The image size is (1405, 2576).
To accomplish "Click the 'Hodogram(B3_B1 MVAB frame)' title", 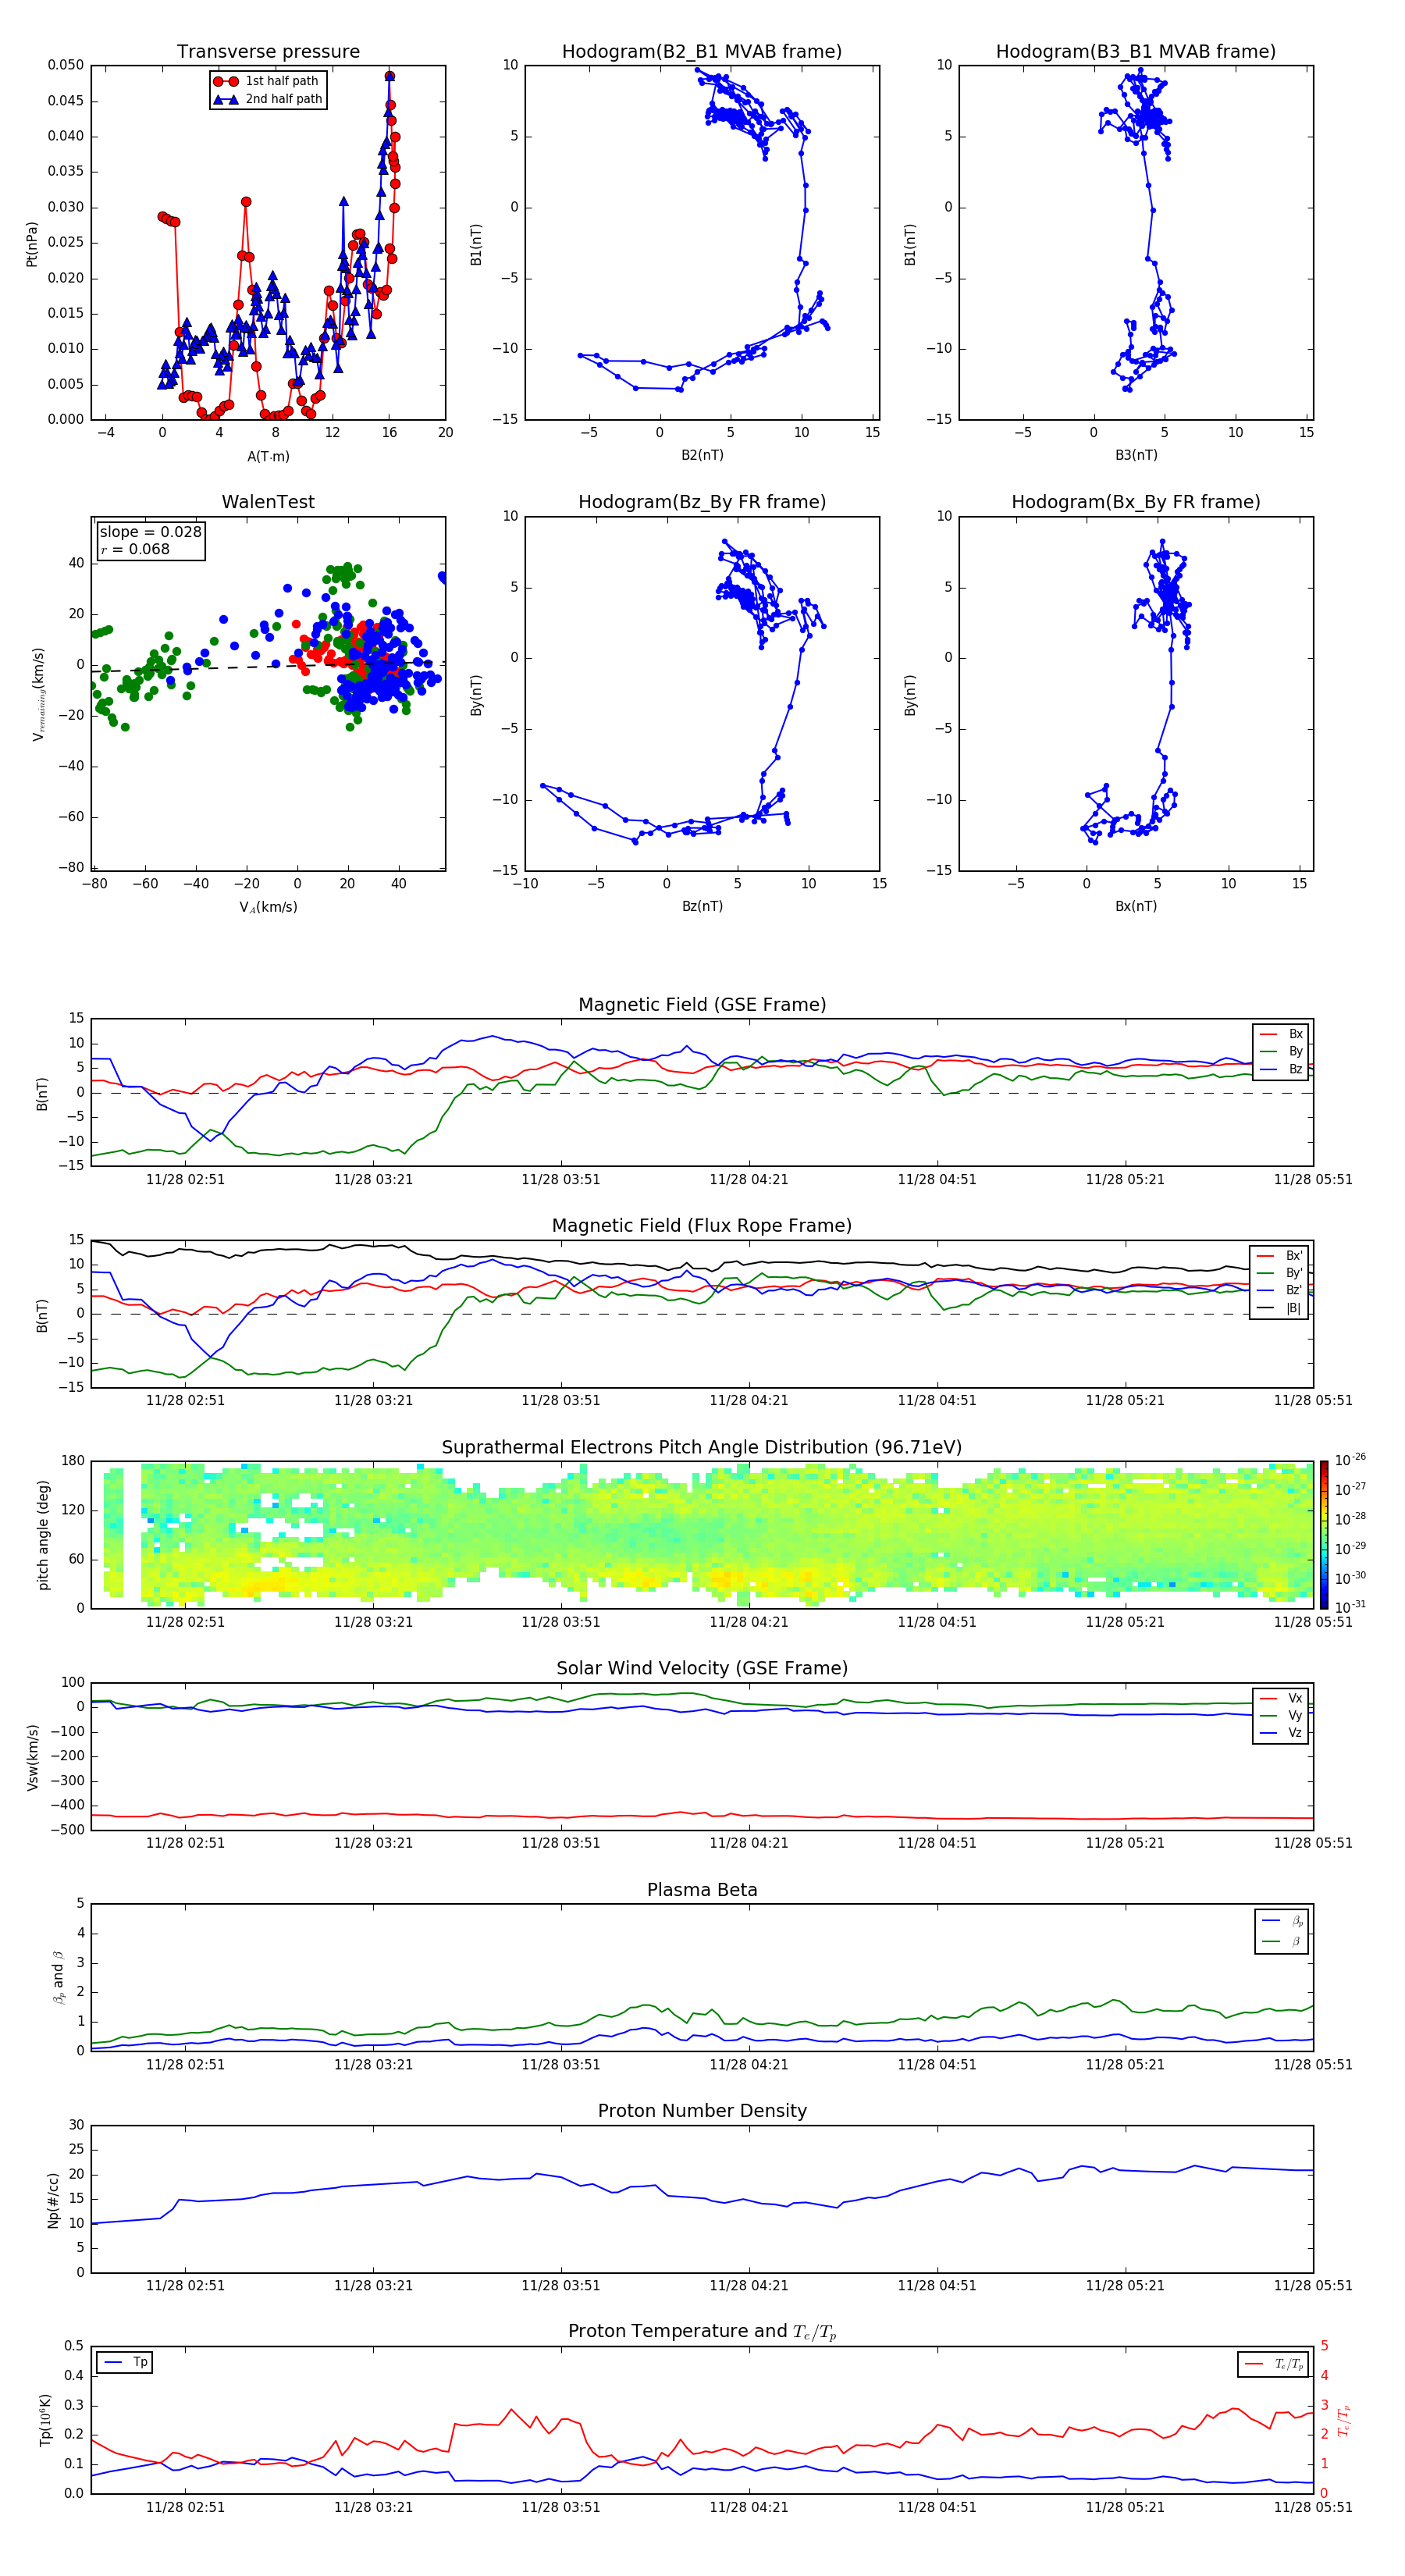I will click(1136, 51).
